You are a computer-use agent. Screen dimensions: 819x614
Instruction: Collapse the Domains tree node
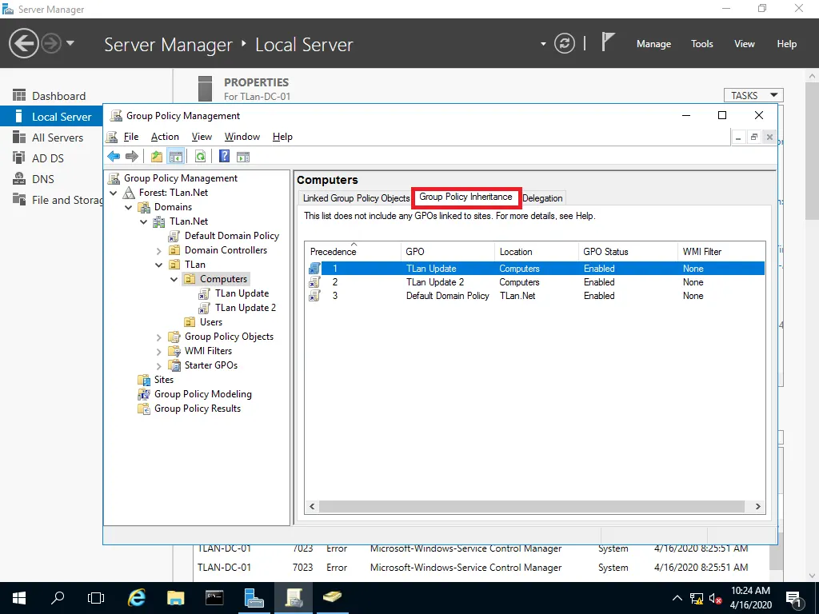[x=129, y=207]
